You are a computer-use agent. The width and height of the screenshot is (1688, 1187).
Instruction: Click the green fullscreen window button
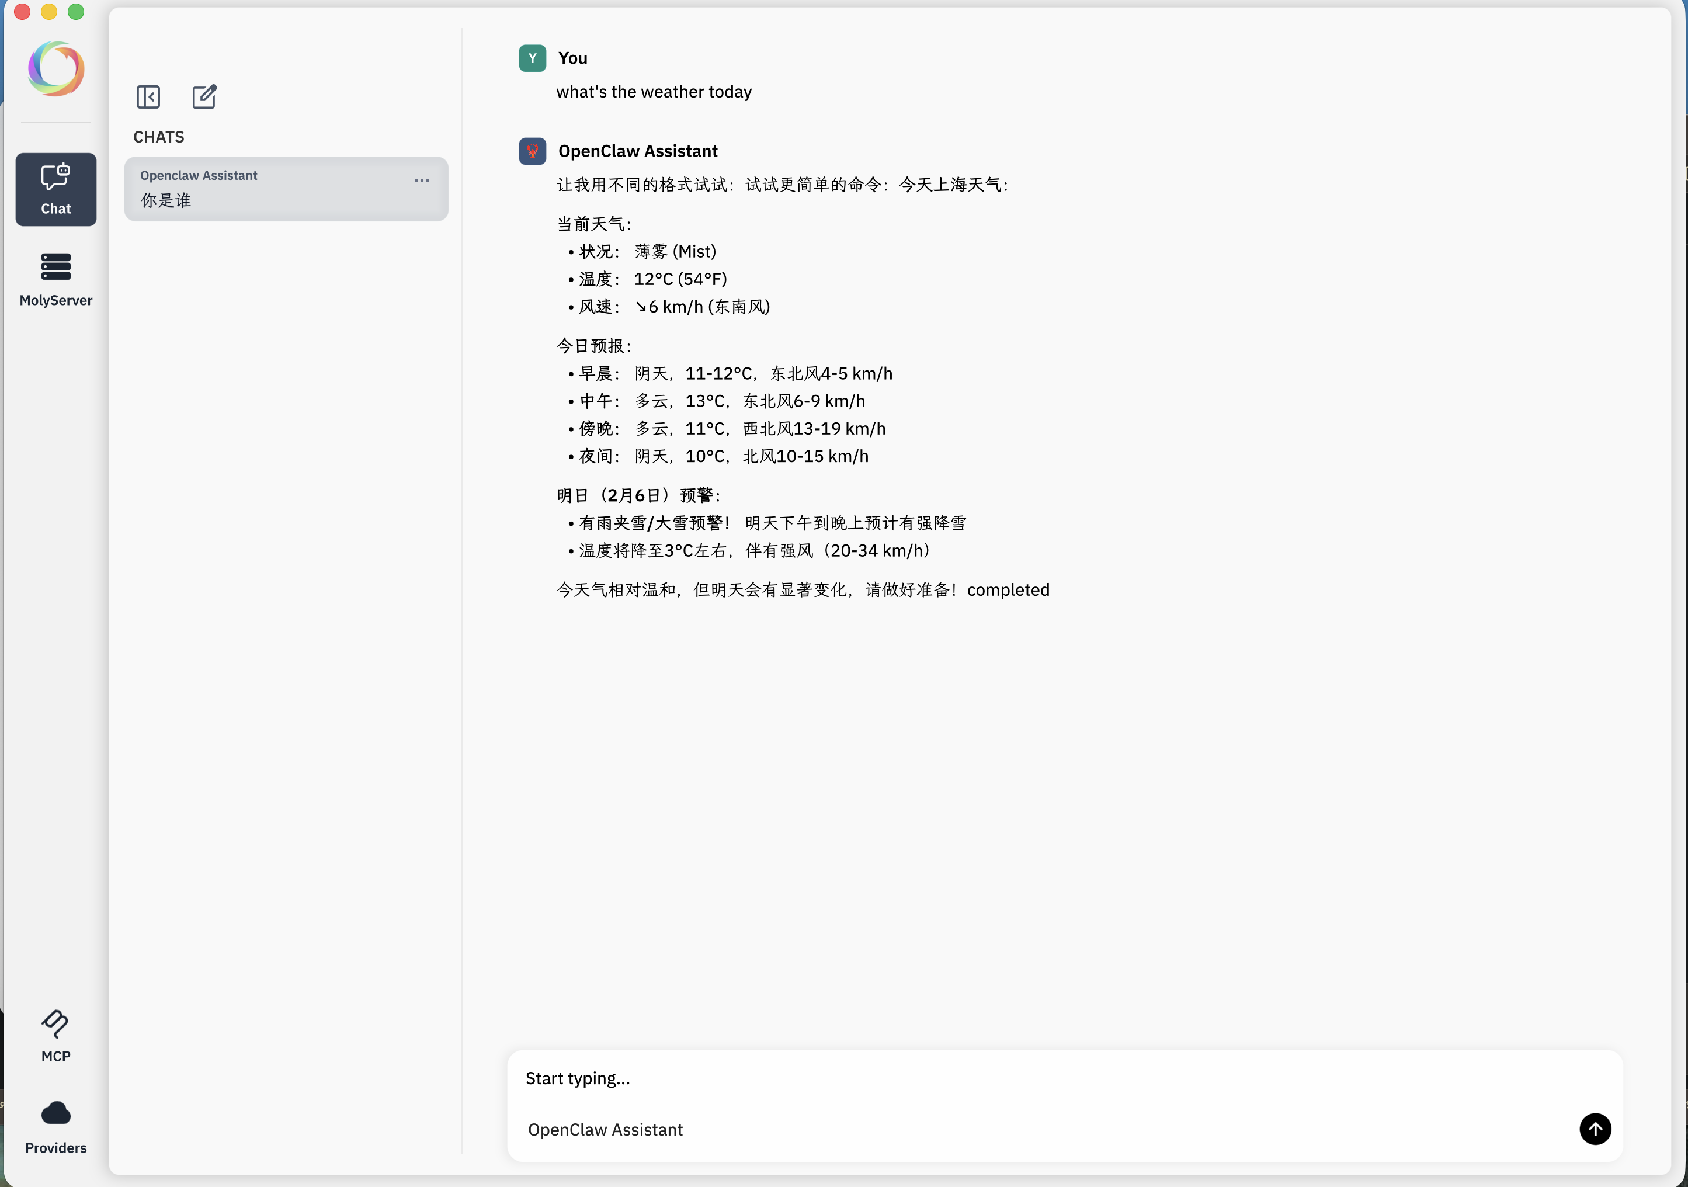click(x=76, y=12)
